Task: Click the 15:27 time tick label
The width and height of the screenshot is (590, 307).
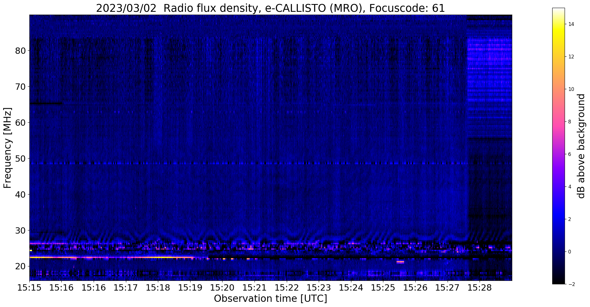Action: [x=447, y=288]
